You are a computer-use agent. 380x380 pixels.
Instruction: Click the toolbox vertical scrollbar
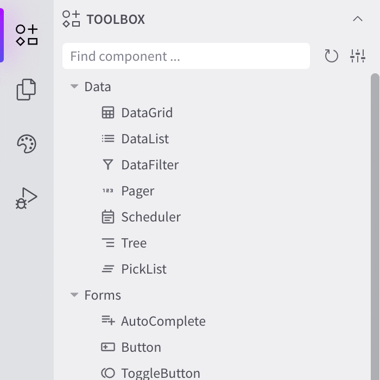coord(375,226)
